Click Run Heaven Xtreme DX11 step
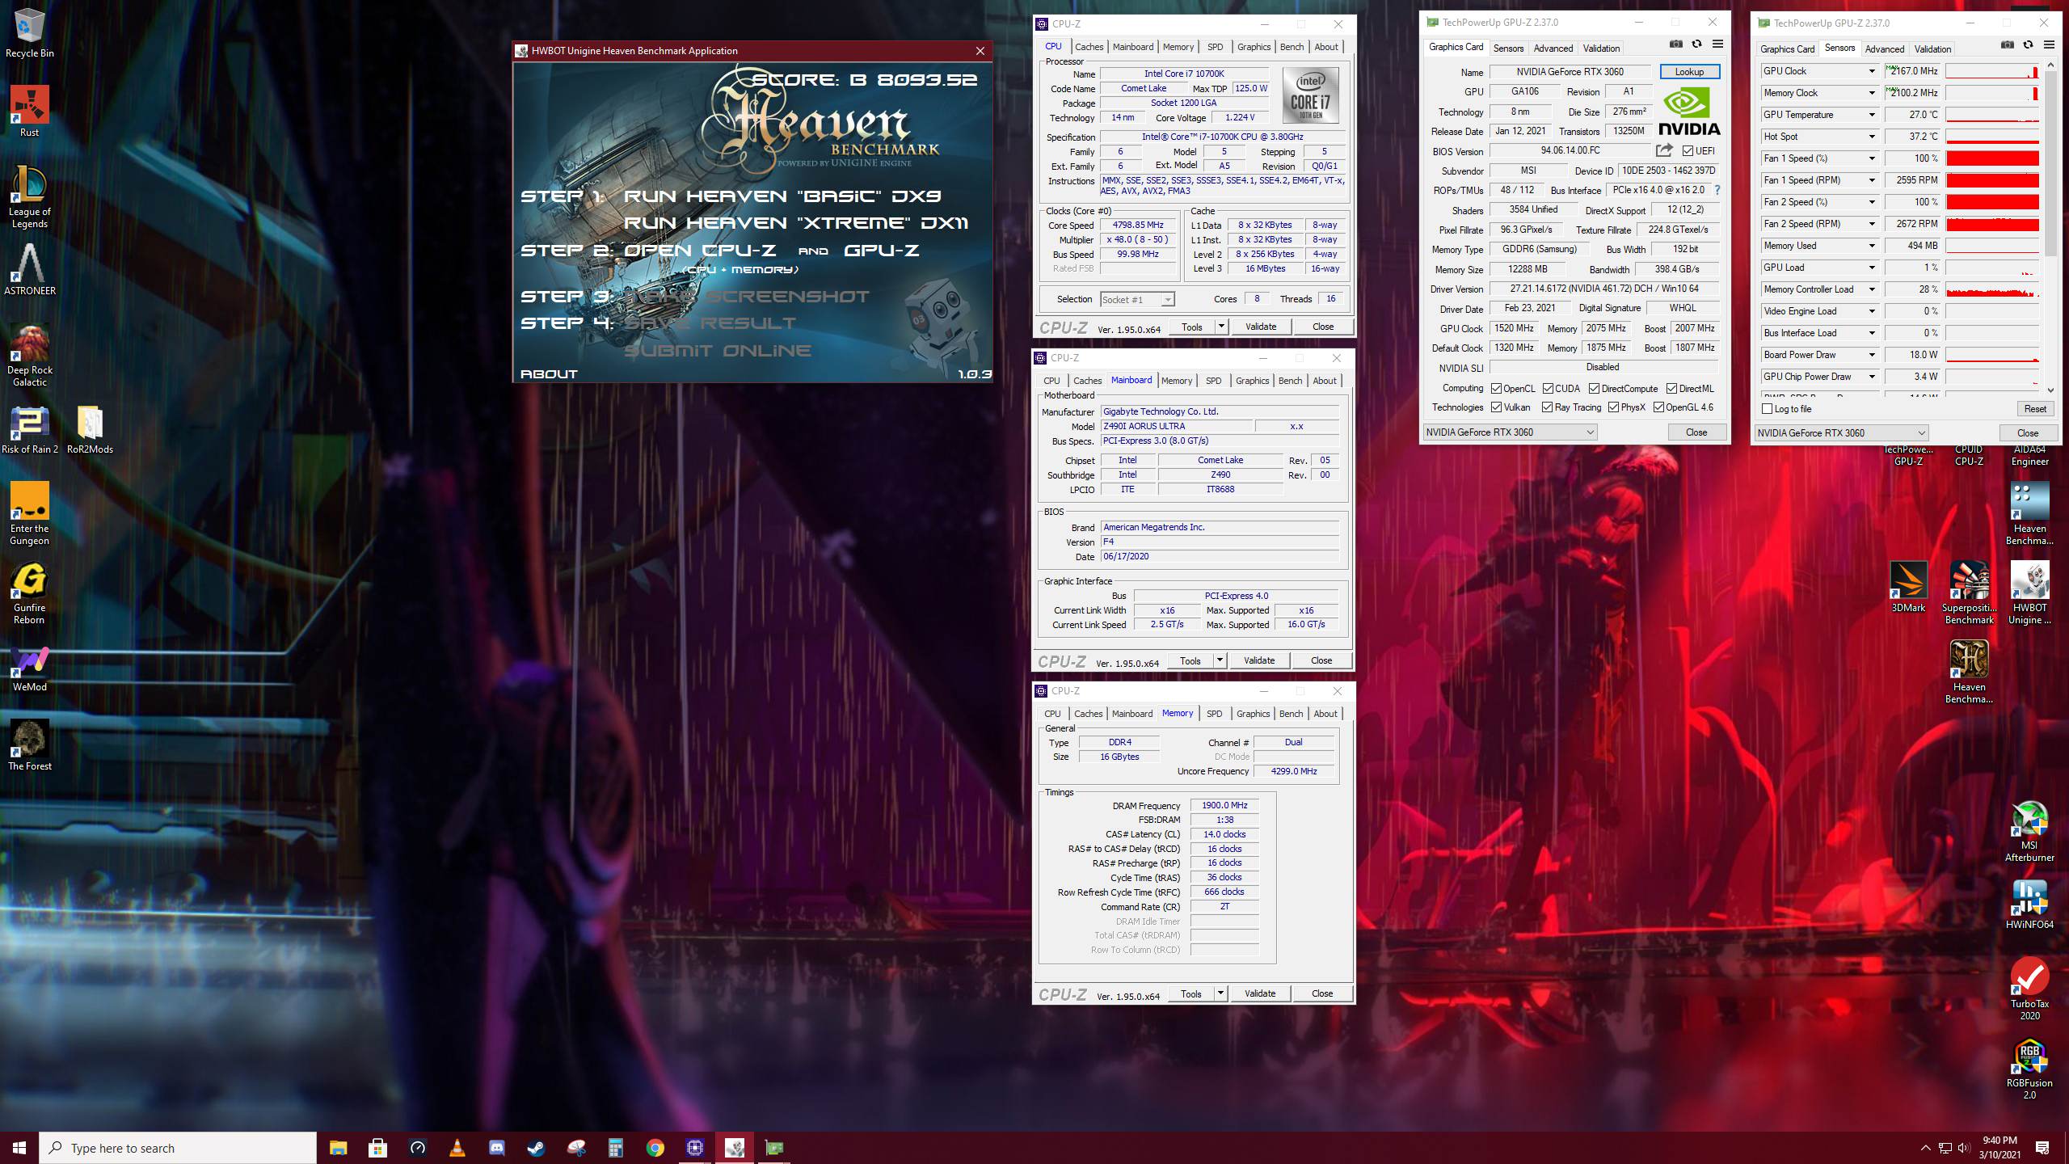Image resolution: width=2069 pixels, height=1164 pixels. (796, 223)
